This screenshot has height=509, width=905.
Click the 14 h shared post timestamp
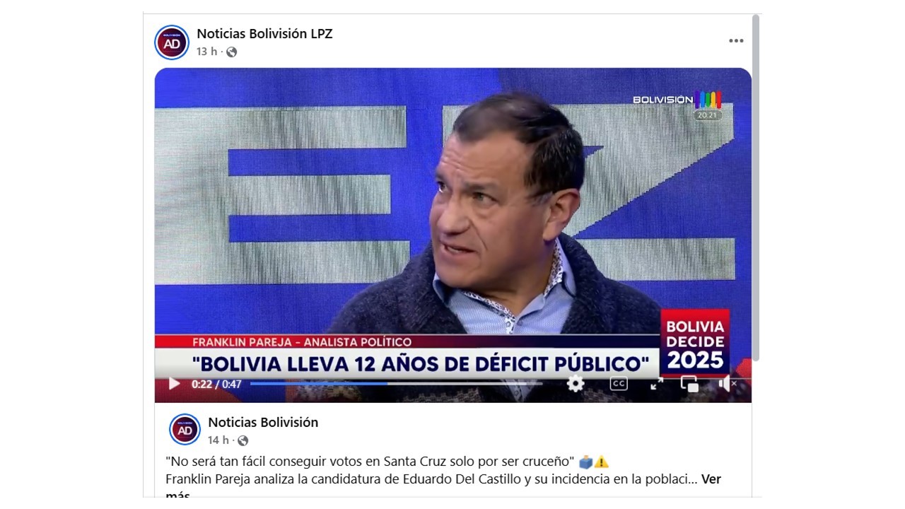218,440
